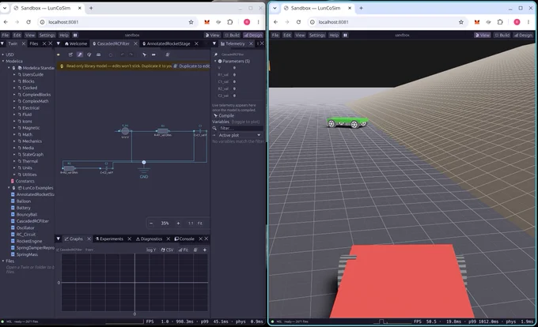Open the Active plot dropdown

pyautogui.click(x=239, y=135)
